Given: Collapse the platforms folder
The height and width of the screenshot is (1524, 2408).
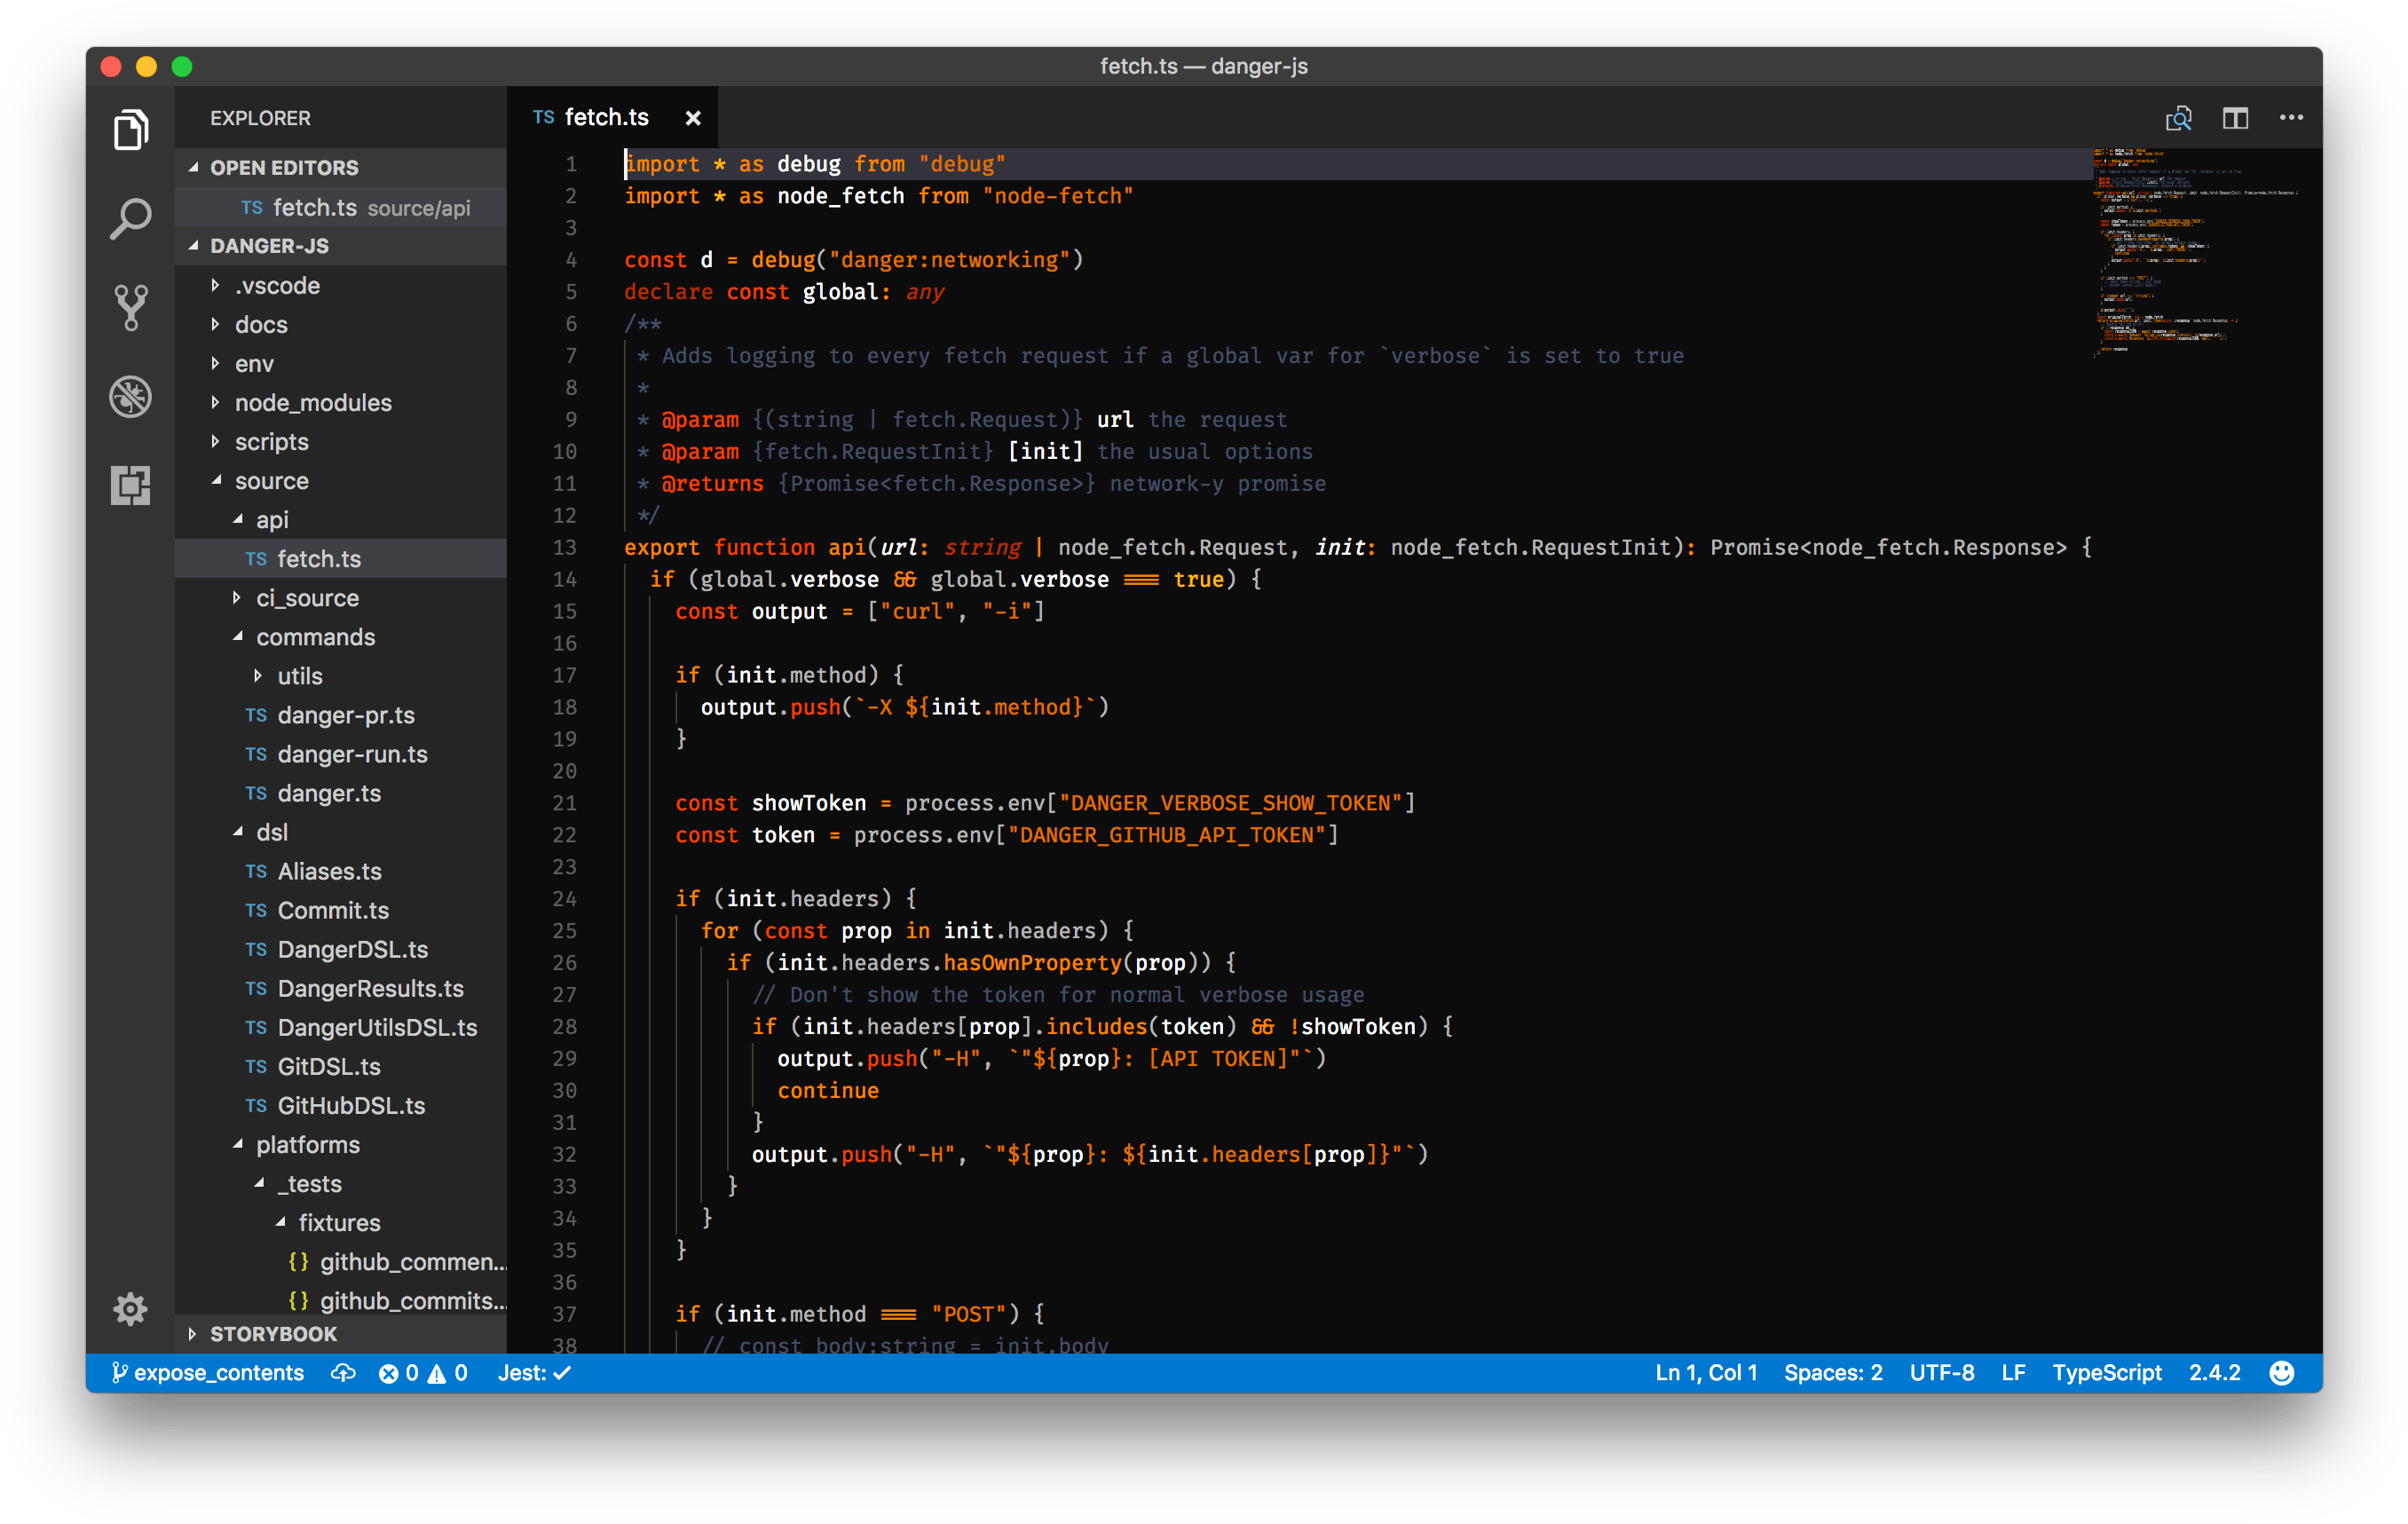Looking at the screenshot, I should coord(307,1145).
